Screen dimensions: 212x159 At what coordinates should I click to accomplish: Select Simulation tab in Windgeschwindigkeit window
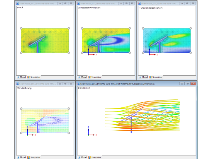tap(95, 77)
